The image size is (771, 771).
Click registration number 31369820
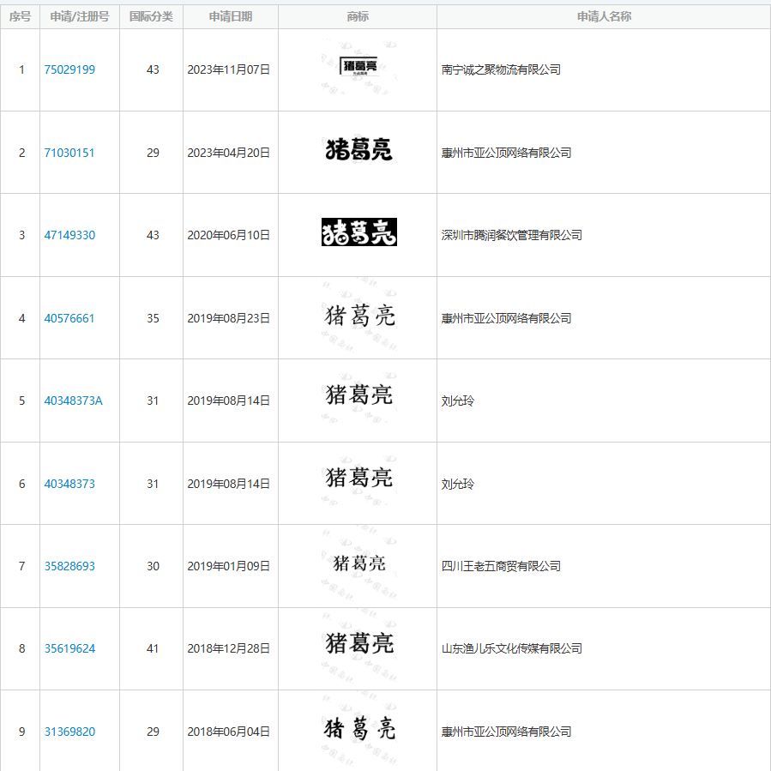tap(69, 732)
